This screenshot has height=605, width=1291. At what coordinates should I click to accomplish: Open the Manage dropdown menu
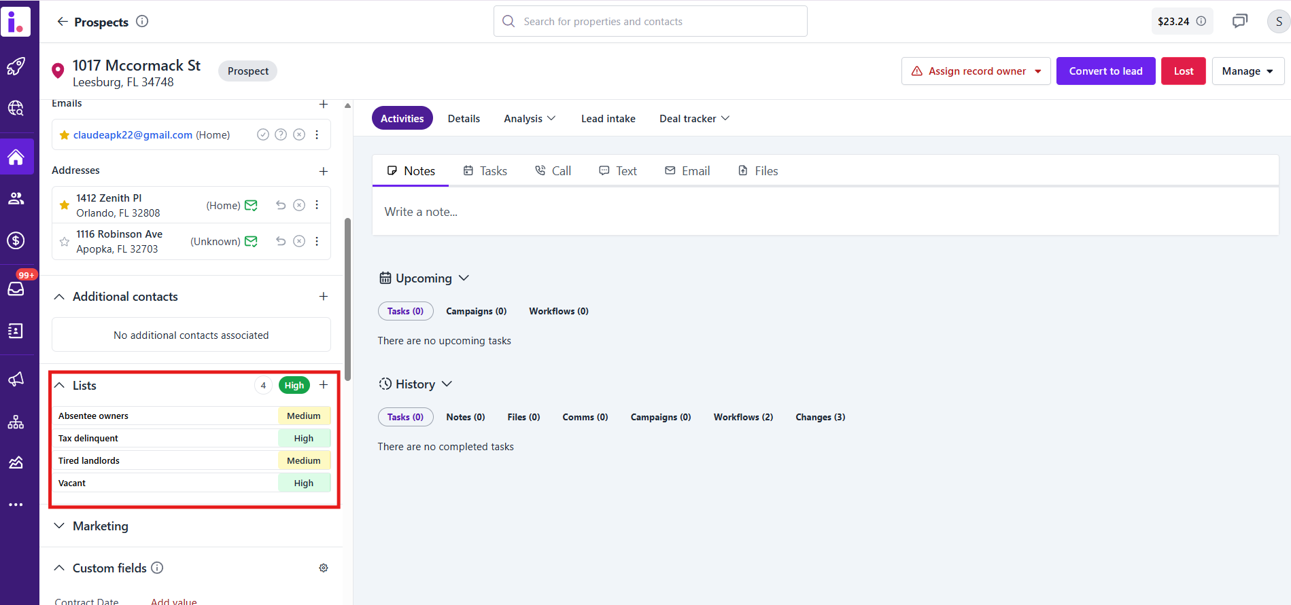[1247, 71]
